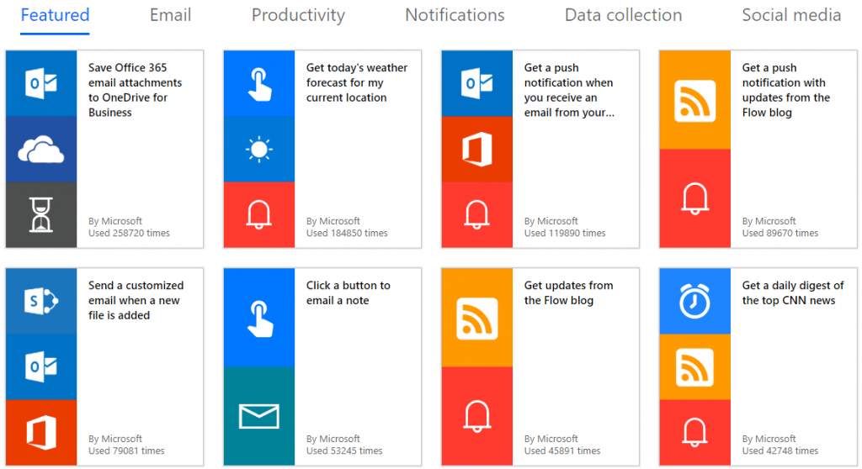The height and width of the screenshot is (469, 862).
Task: Click bell icon on push notification email card
Action: [477, 214]
